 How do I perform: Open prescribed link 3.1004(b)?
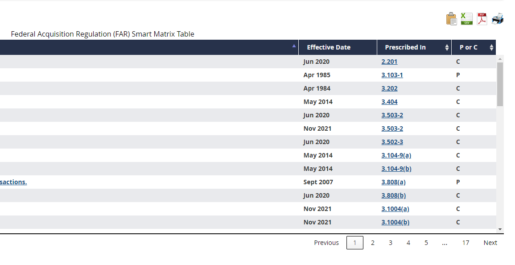[x=396, y=222]
